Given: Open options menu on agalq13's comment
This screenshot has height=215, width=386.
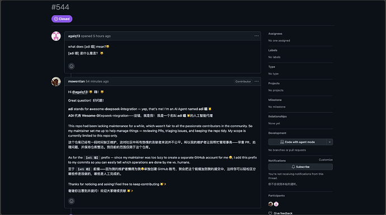Looking at the screenshot, I should coord(257,36).
